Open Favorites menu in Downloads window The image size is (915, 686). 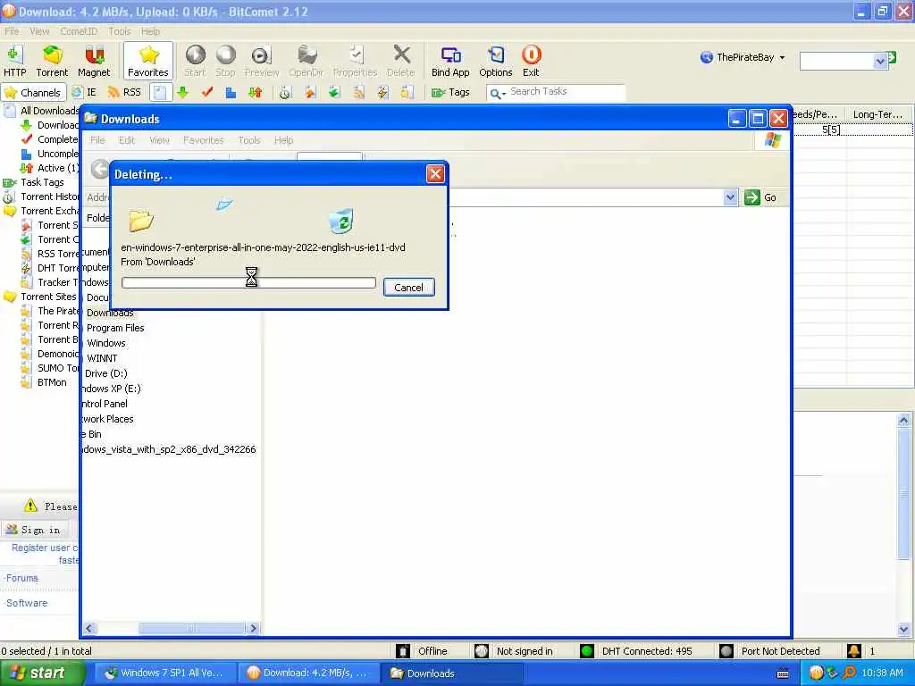coord(203,140)
